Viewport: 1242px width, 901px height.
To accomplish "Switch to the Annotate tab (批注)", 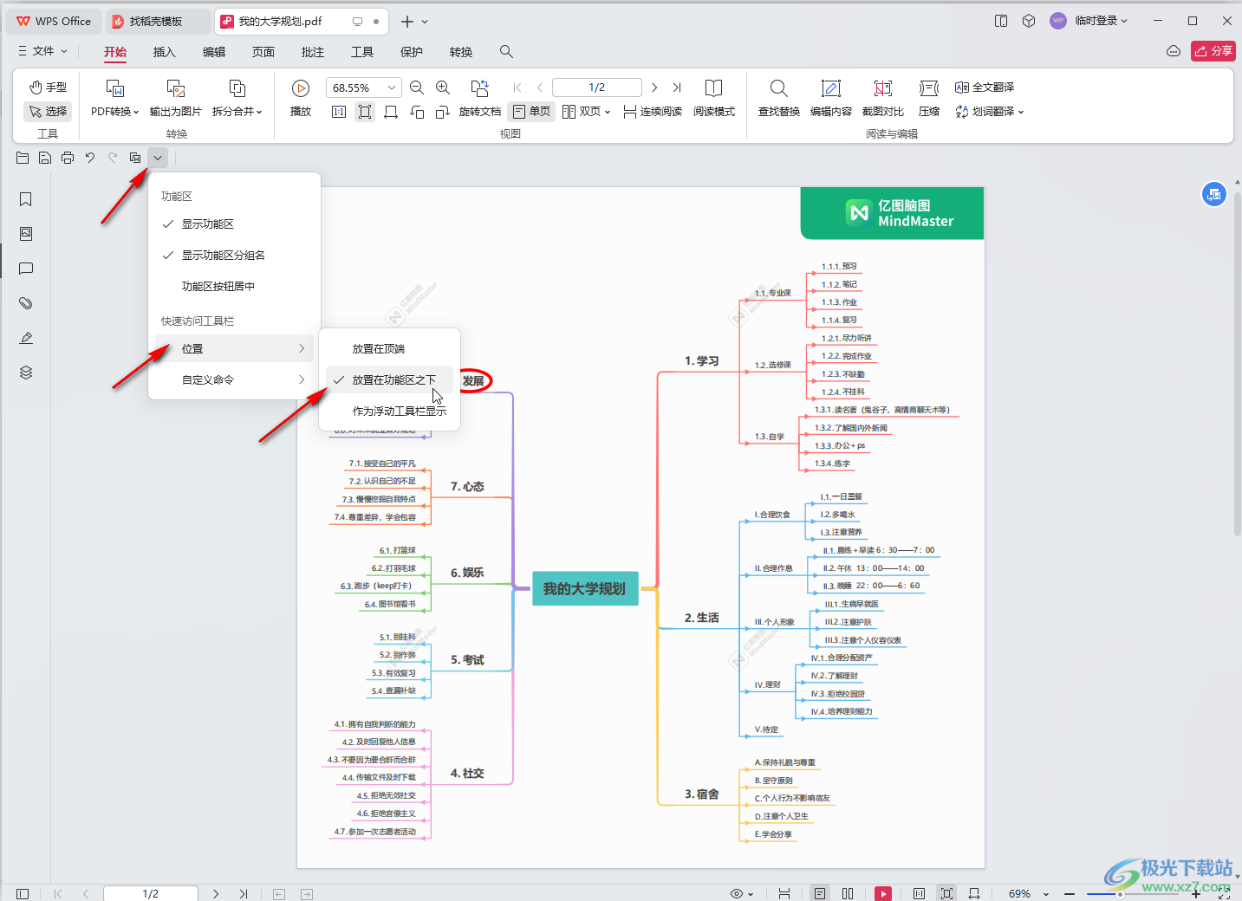I will (313, 52).
